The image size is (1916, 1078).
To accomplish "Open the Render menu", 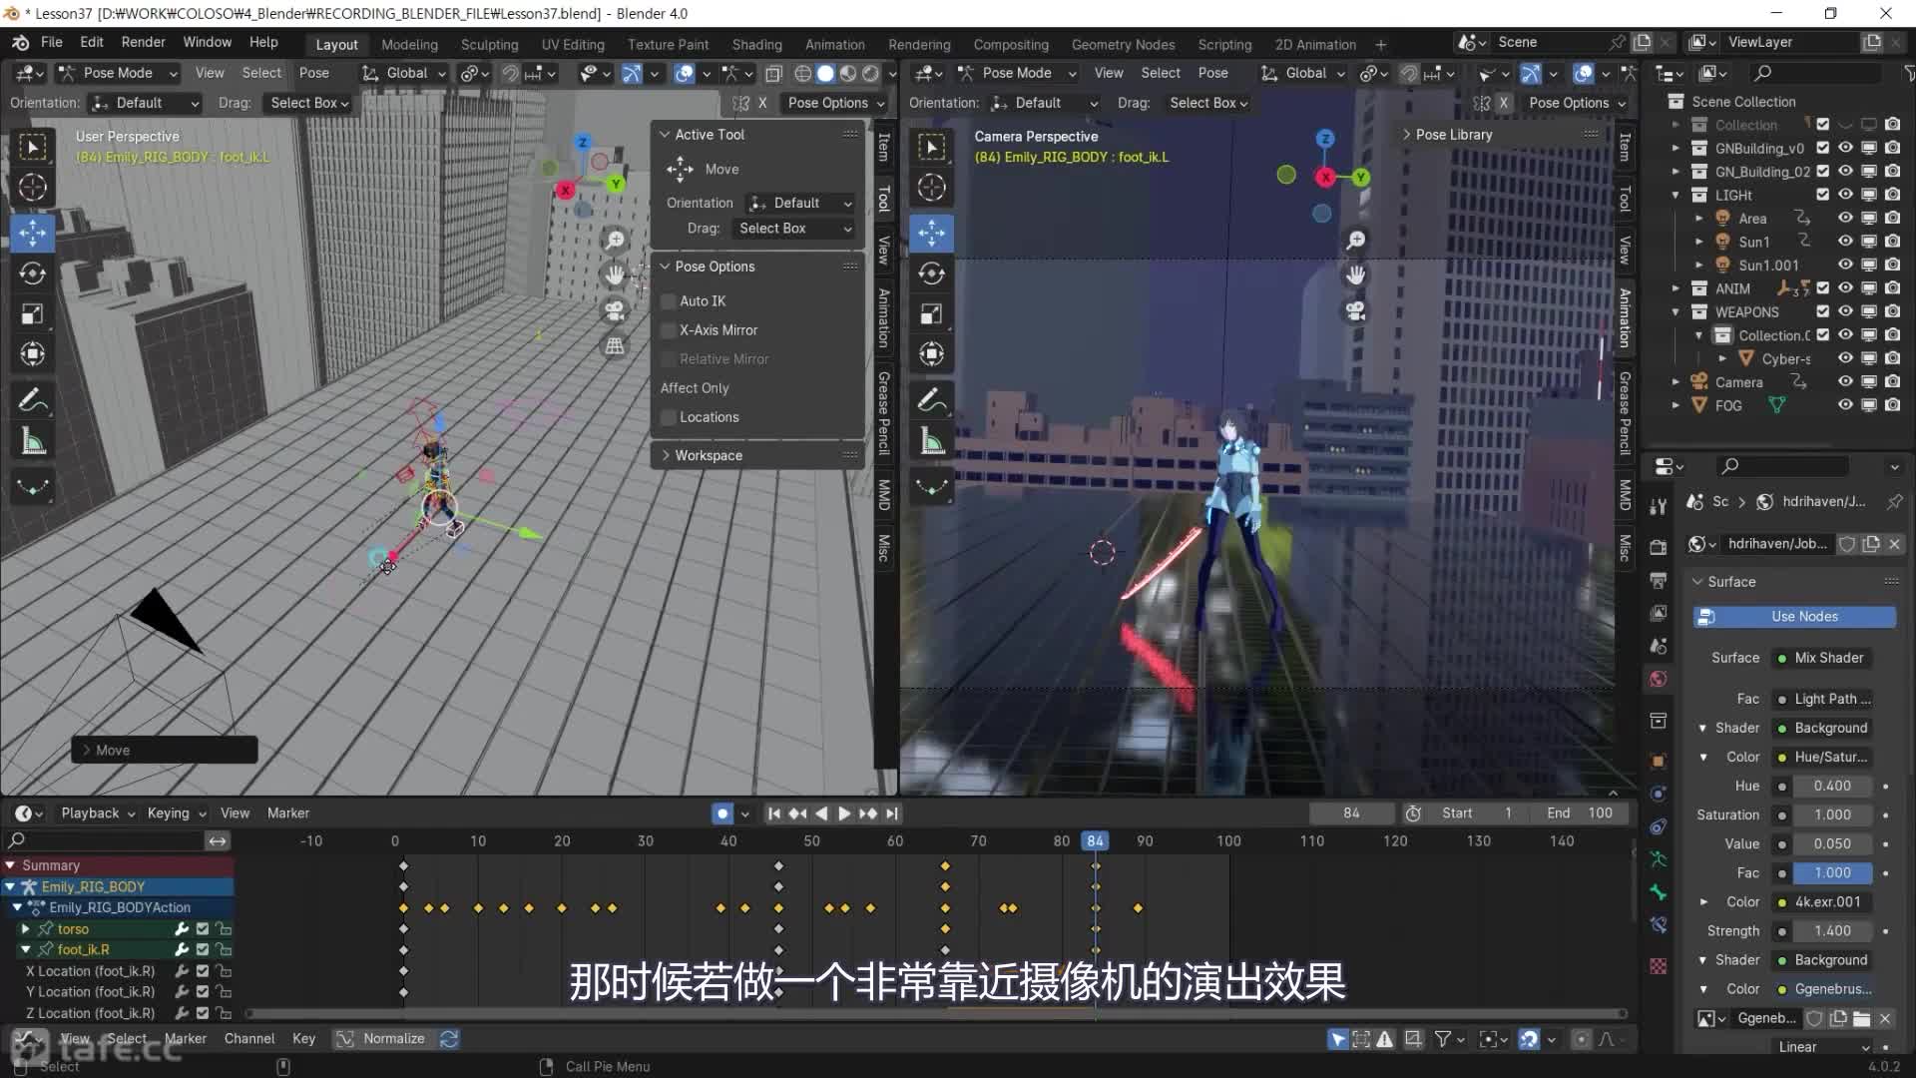I will pyautogui.click(x=143, y=42).
